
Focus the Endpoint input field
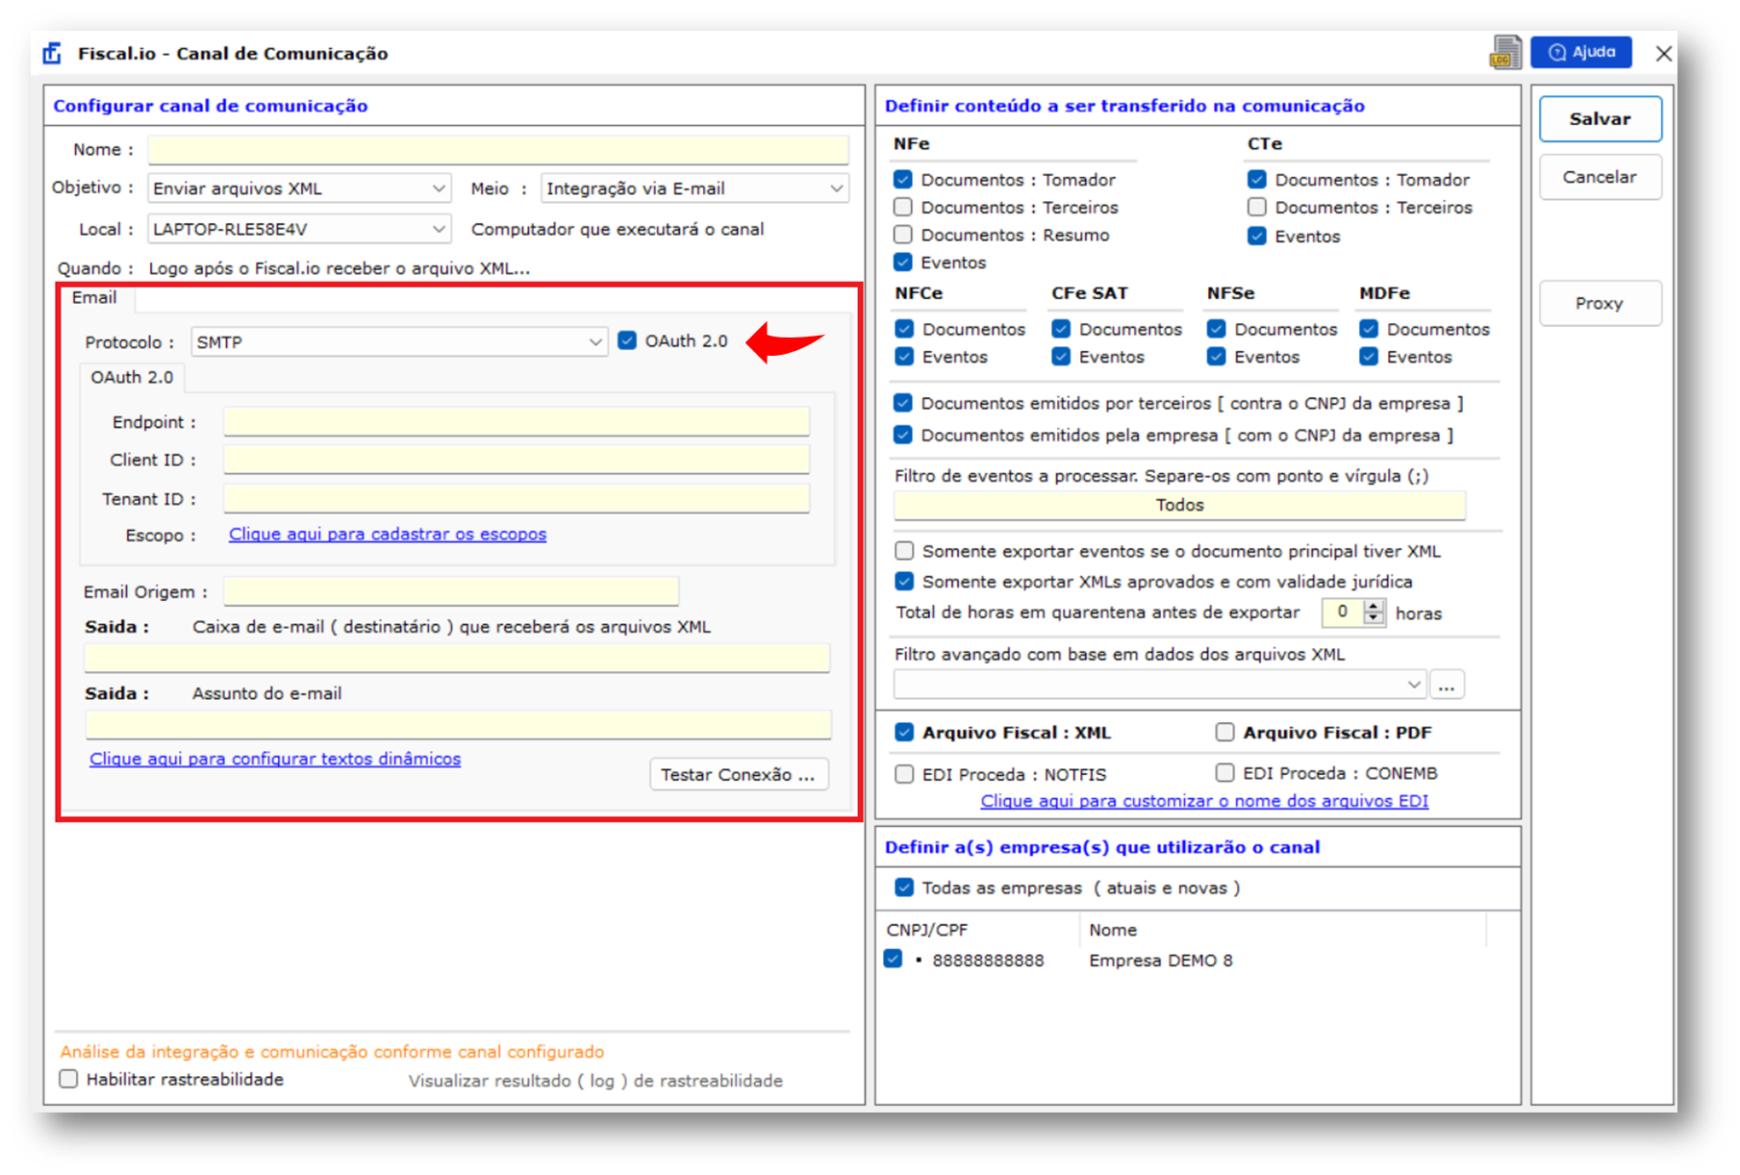click(517, 421)
